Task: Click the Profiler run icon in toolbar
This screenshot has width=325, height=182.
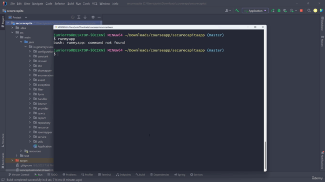Action: click(x=292, y=11)
